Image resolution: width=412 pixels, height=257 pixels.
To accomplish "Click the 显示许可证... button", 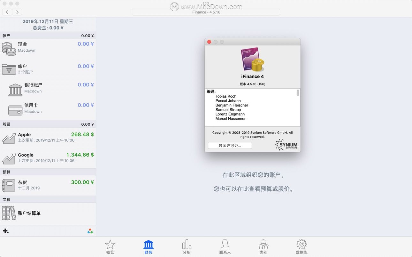I will click(230, 145).
